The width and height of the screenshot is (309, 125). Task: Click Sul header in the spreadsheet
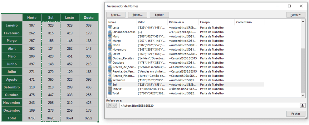point(51,18)
